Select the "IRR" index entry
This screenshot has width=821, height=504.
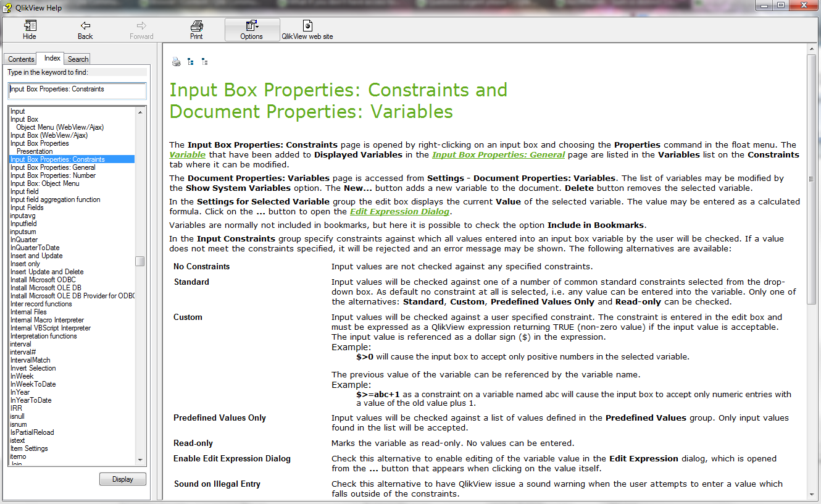tap(16, 408)
